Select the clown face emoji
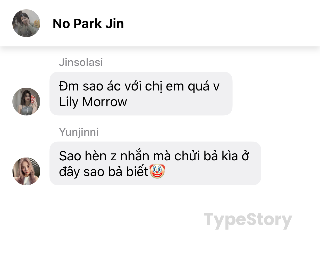 pyautogui.click(x=157, y=171)
